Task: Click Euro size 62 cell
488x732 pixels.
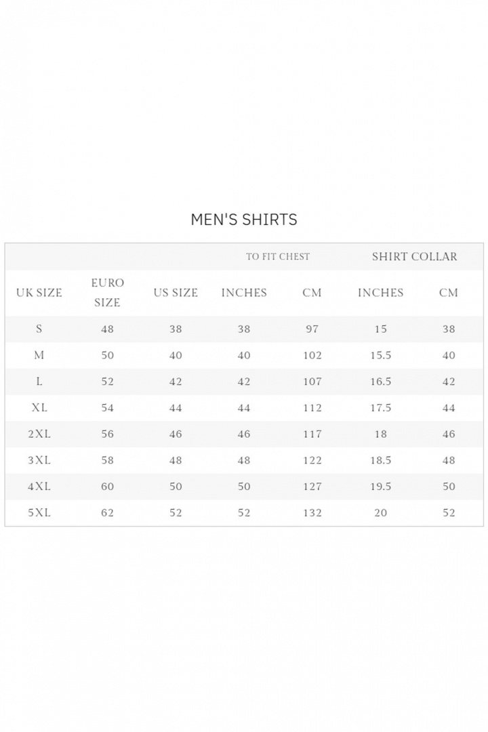Action: 107,513
